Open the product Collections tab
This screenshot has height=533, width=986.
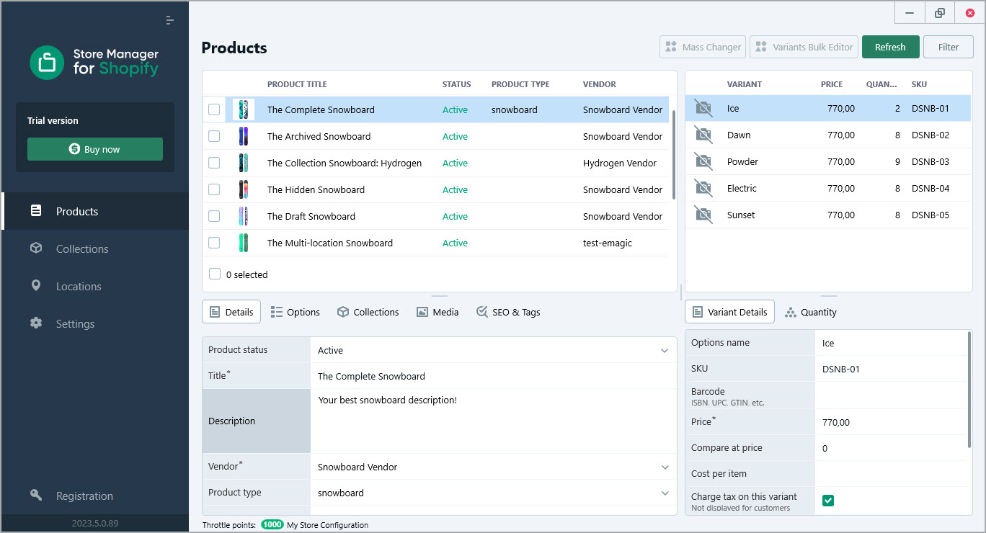[368, 312]
